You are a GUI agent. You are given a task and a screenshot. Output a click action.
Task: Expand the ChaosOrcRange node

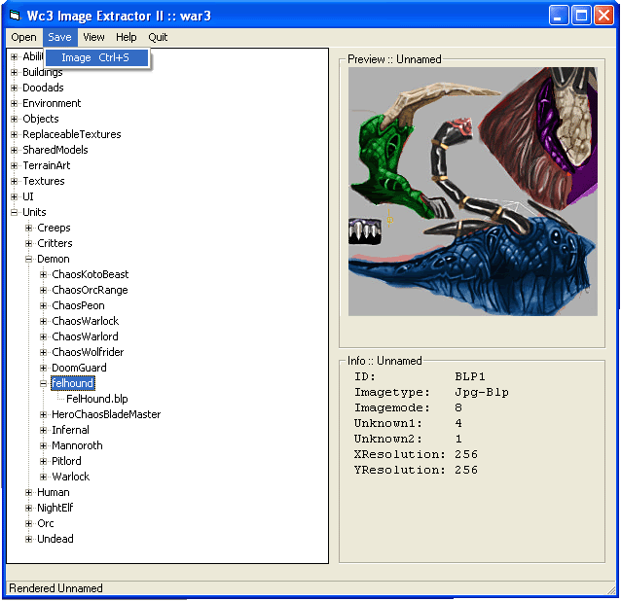(43, 291)
